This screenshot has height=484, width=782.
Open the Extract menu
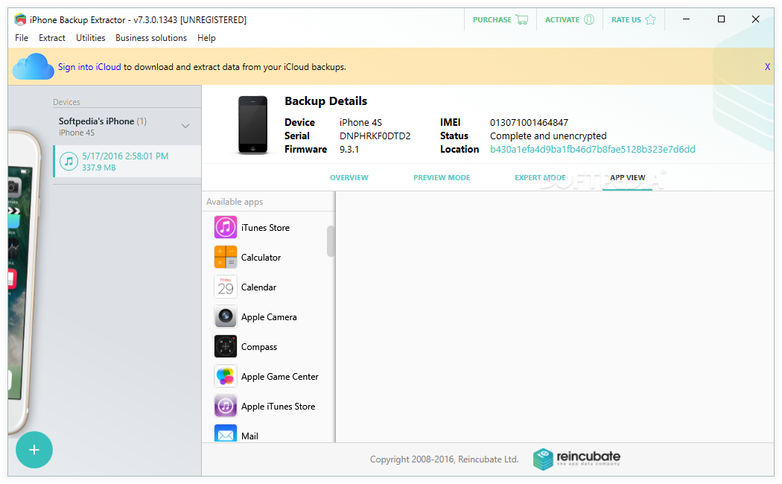click(x=52, y=38)
